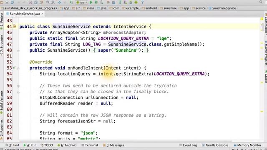Click the Search Everywhere magnifier icon
Screen dimensions: 267x150
pyautogui.click(x=261, y=2)
